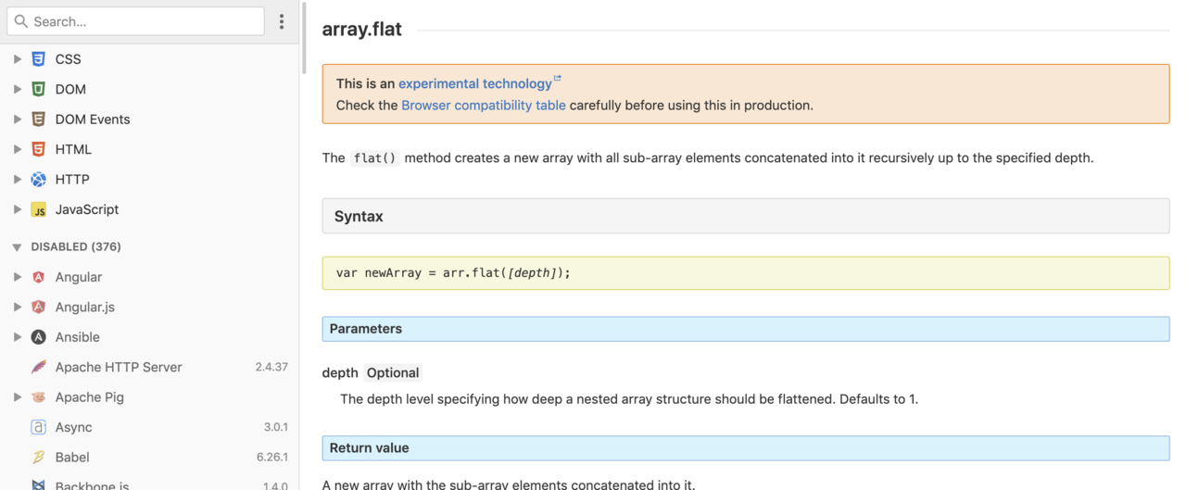Click Async version 3.0.1
The width and height of the screenshot is (1186, 490).
point(276,427)
